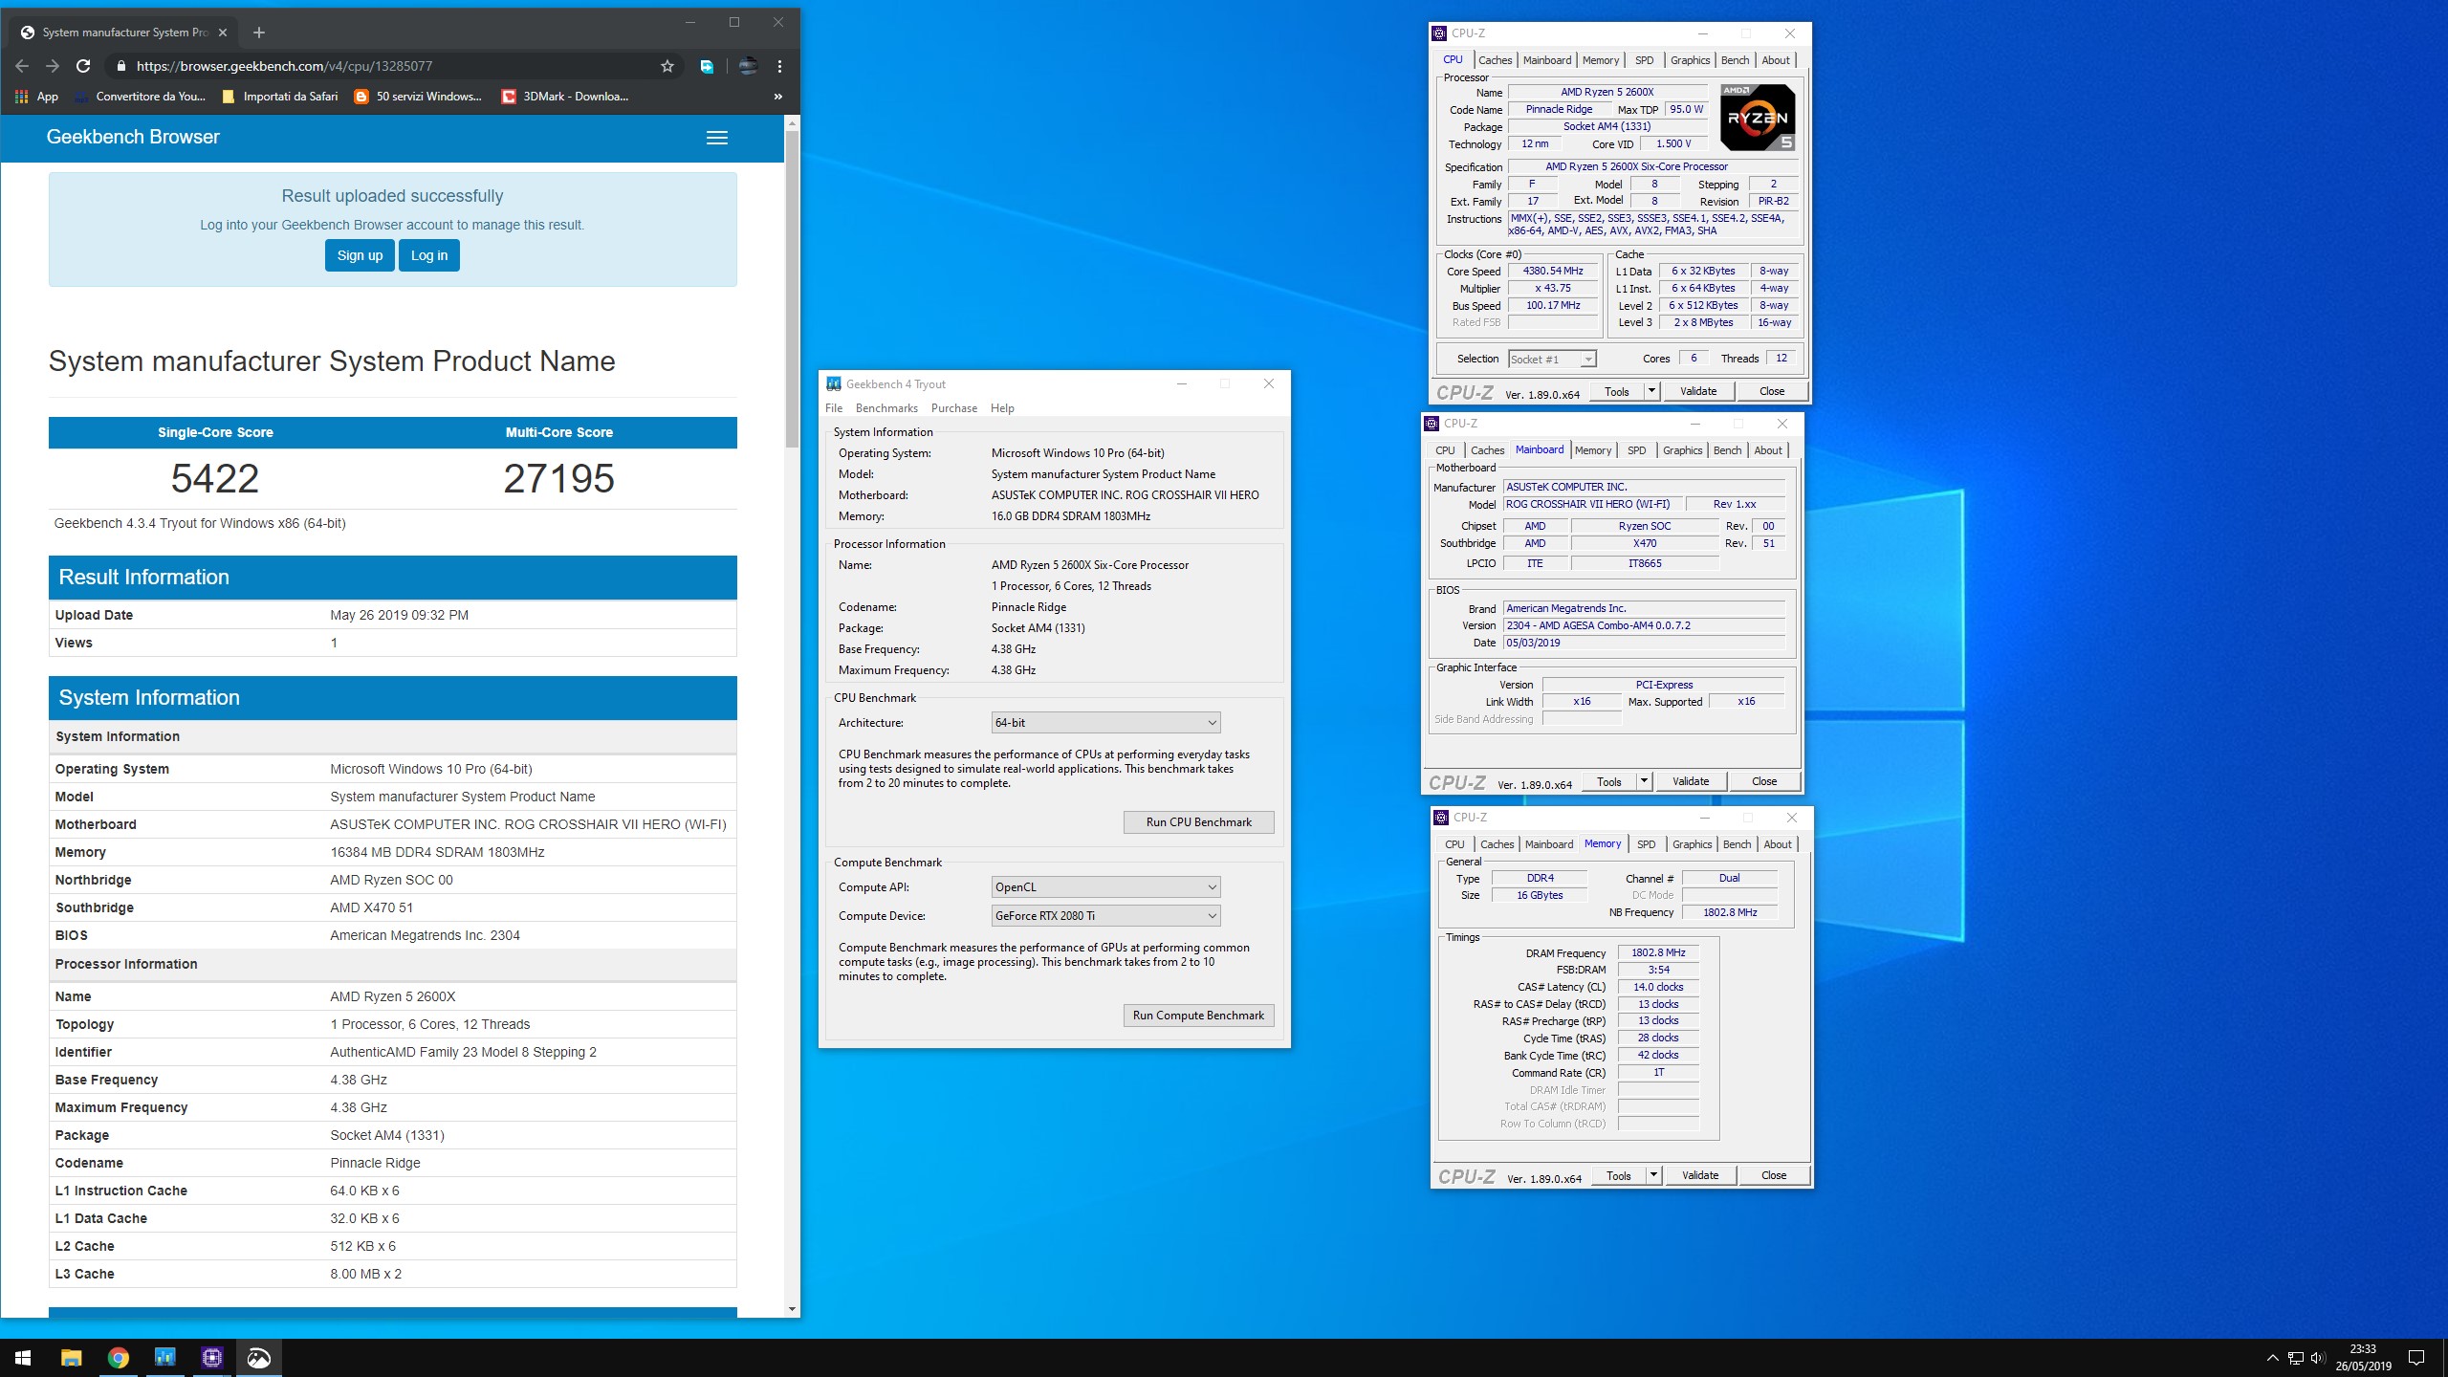Click Run CPU Benchmark
This screenshot has height=1377, width=2448.
[x=1199, y=822]
